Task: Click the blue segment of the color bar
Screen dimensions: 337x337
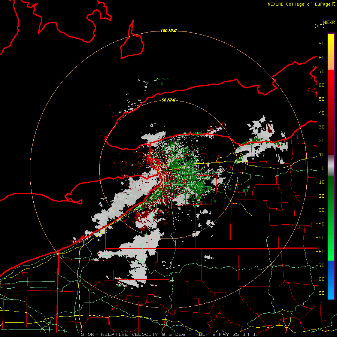Action: (331, 280)
